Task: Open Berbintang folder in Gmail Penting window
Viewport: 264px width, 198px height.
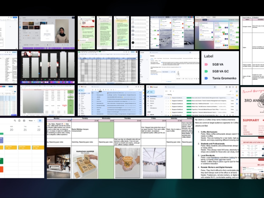Action: tap(153, 99)
